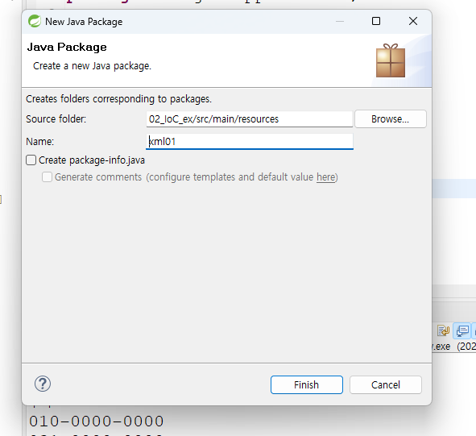Click the Spring leaf icon in title bar
Viewport: 476px width, 436px height.
pos(35,21)
